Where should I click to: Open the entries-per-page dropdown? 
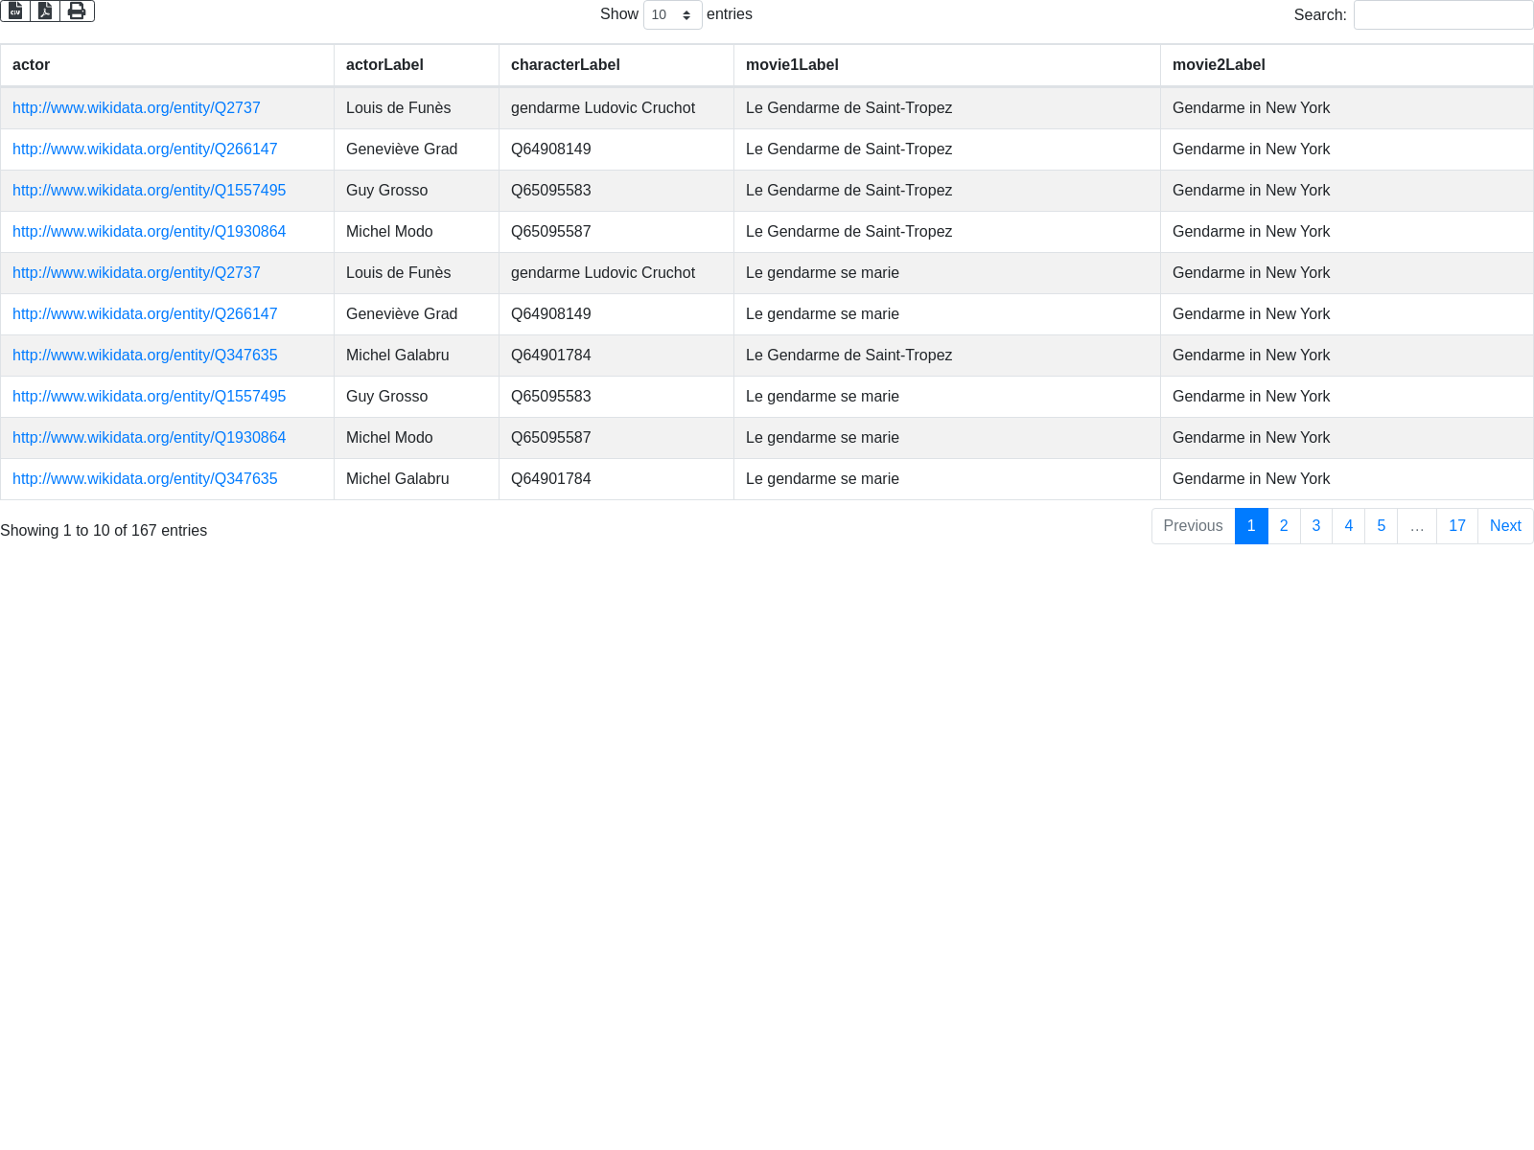(672, 15)
